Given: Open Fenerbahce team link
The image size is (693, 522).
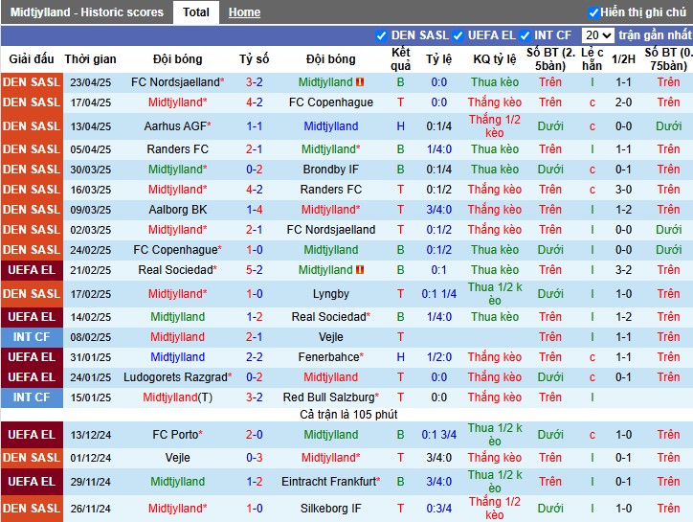Looking at the screenshot, I should pyautogui.click(x=330, y=357).
